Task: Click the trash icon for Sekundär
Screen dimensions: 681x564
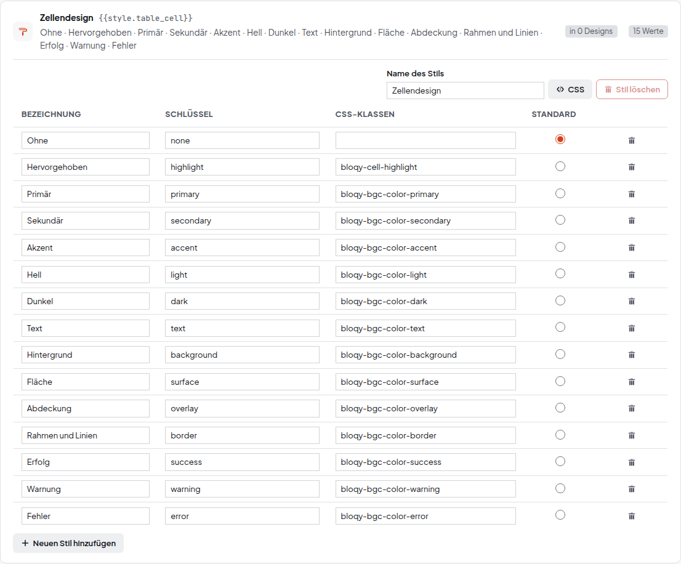Action: (632, 220)
